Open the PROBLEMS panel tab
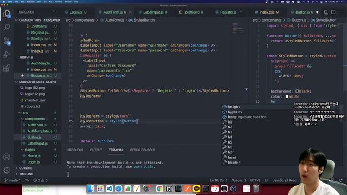This screenshot has width=347, height=195. (x=75, y=150)
